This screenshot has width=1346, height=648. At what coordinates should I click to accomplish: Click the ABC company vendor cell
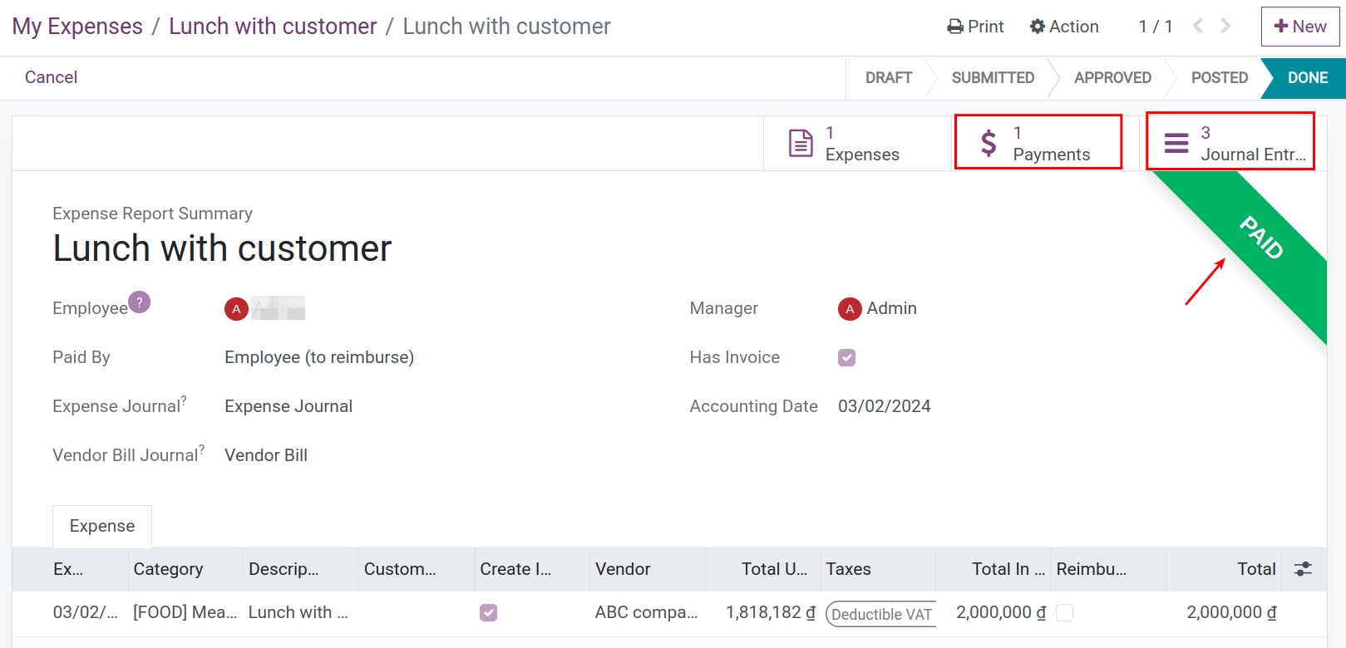647,612
